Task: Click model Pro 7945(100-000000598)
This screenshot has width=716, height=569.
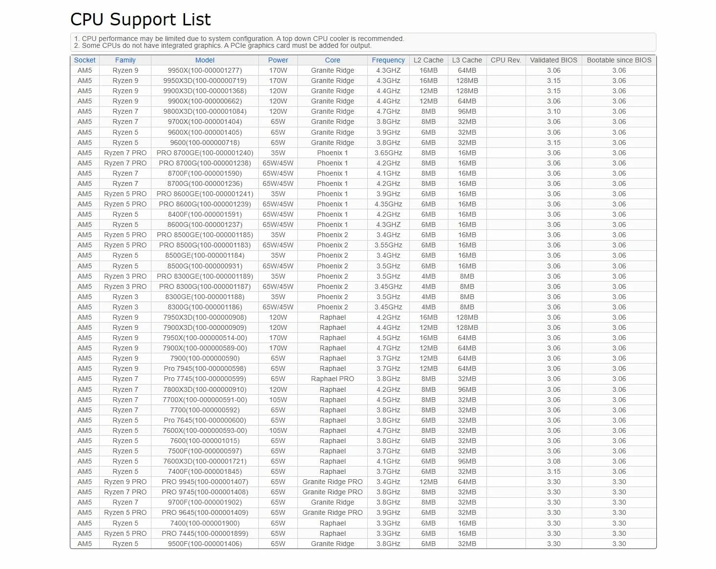Action: tap(205, 368)
